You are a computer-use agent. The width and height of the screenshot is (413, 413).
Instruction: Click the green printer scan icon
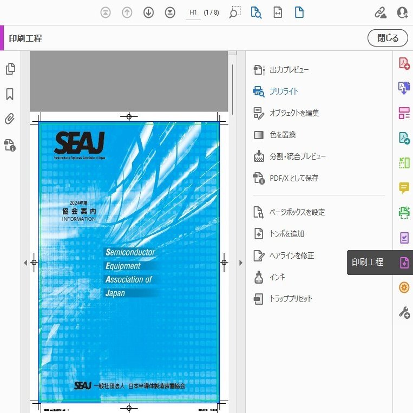[x=404, y=213]
